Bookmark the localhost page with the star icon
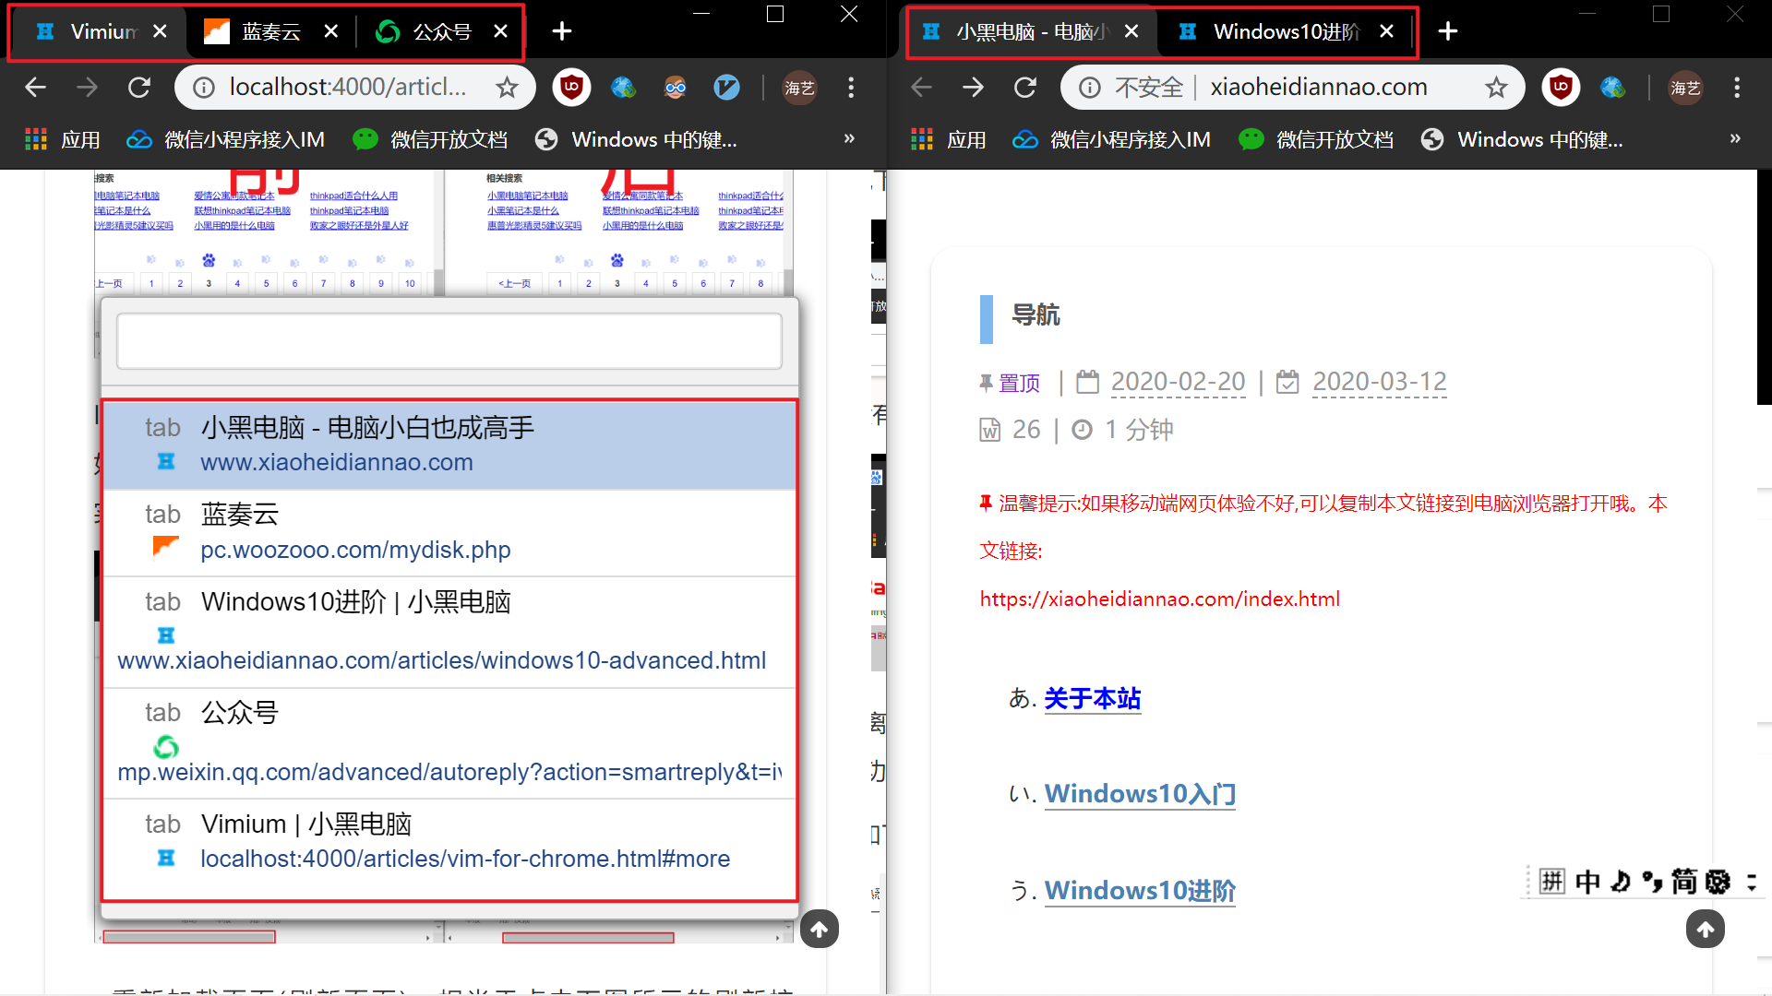This screenshot has height=996, width=1772. point(507,88)
